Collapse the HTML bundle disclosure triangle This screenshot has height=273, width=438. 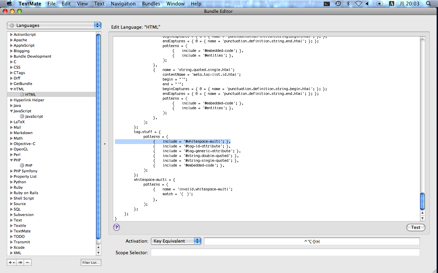coord(12,89)
